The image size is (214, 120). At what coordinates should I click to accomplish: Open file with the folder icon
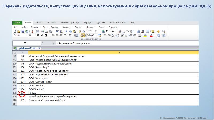point(19,31)
